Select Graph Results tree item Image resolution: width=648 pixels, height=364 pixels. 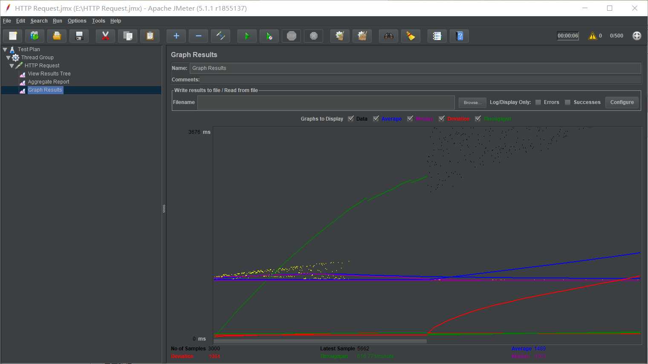[45, 90]
